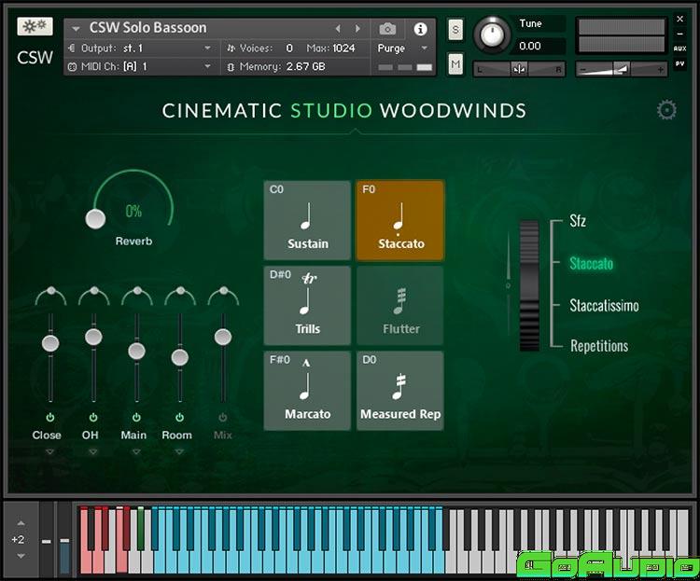Toggle the Close mic power button
The width and height of the screenshot is (700, 581).
49,417
